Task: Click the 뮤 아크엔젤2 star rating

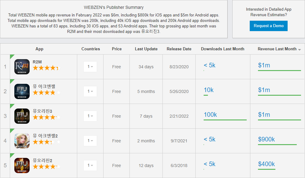Action: [47, 142]
